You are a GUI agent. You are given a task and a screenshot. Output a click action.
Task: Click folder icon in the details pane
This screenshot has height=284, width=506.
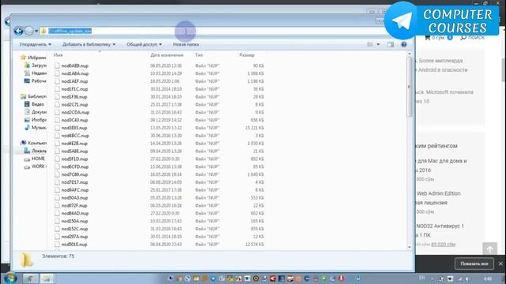point(26,260)
